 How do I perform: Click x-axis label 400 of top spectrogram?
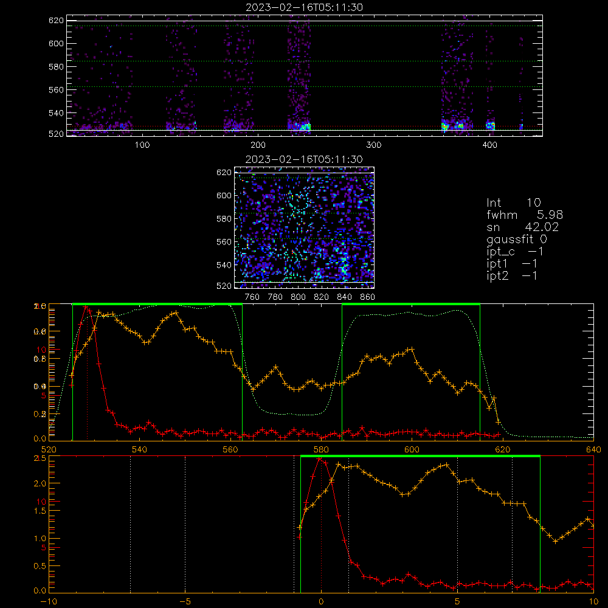pos(489,145)
